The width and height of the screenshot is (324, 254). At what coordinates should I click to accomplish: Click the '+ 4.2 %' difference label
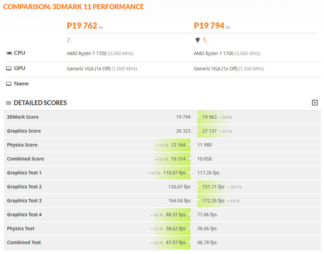157,215
